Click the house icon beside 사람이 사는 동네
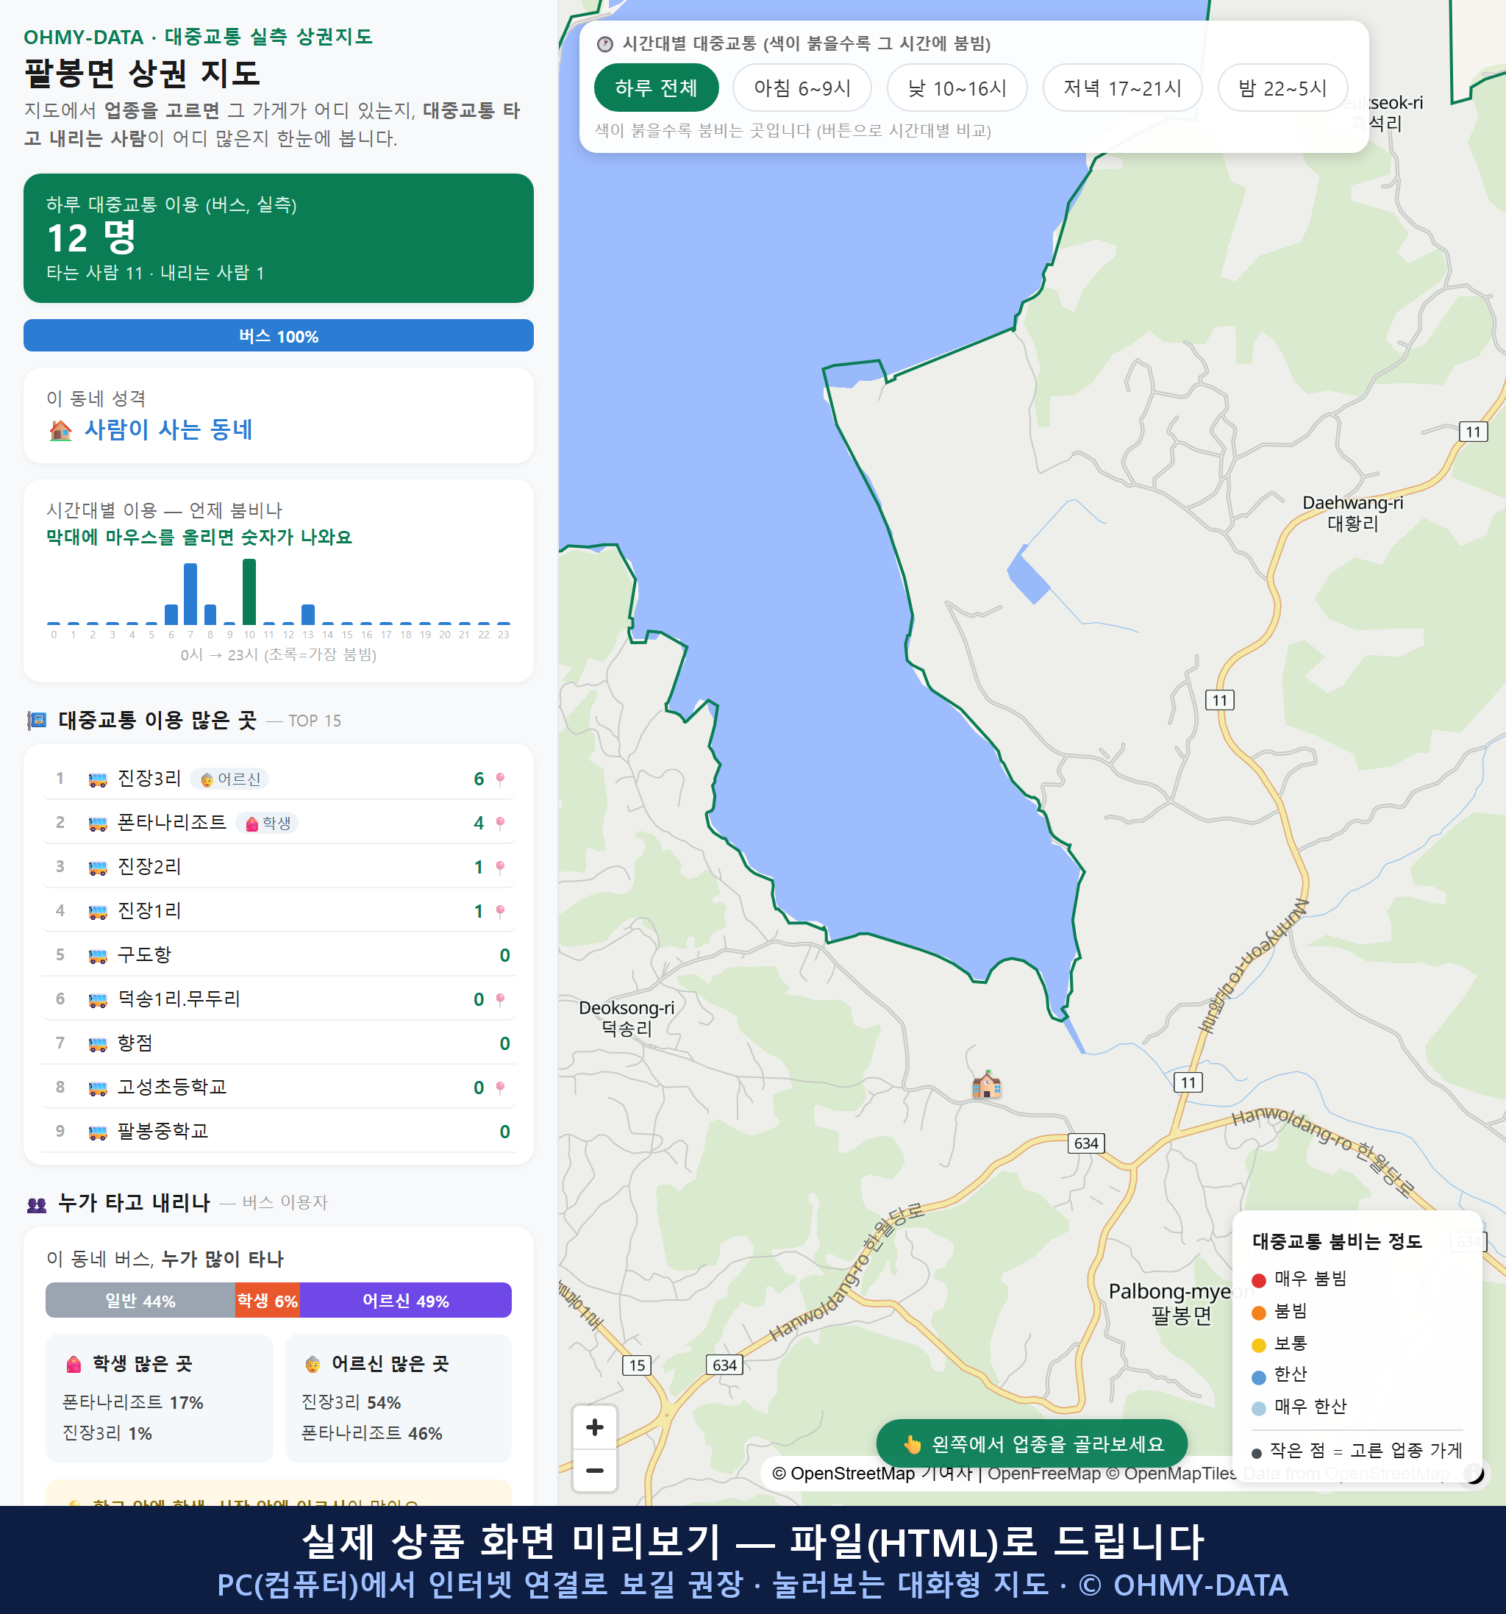 (x=61, y=430)
